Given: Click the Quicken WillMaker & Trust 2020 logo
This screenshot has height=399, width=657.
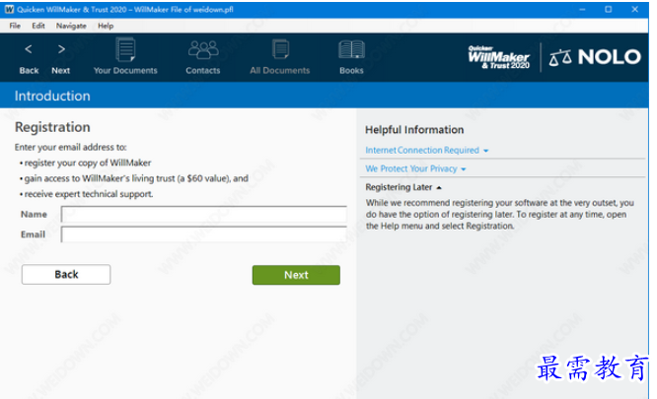Looking at the screenshot, I should (x=498, y=57).
